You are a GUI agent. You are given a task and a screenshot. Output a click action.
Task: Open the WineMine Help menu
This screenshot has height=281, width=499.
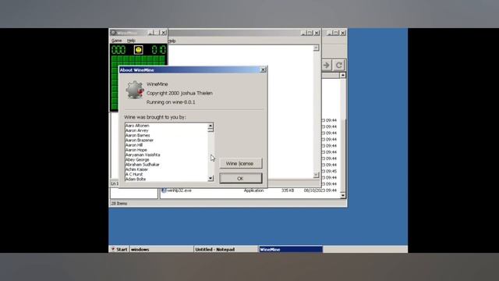click(131, 41)
